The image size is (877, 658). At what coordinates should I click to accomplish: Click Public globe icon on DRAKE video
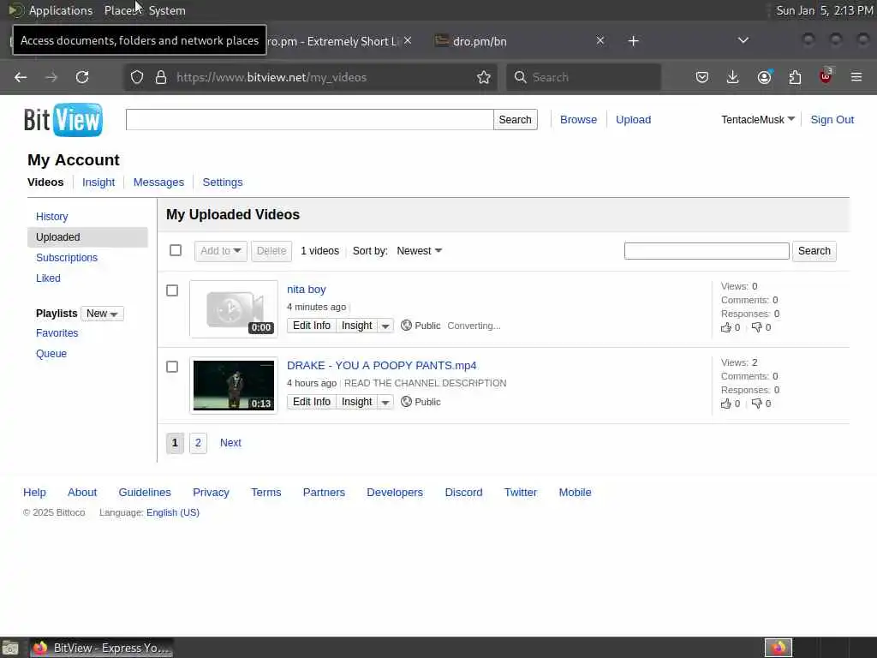click(x=407, y=401)
